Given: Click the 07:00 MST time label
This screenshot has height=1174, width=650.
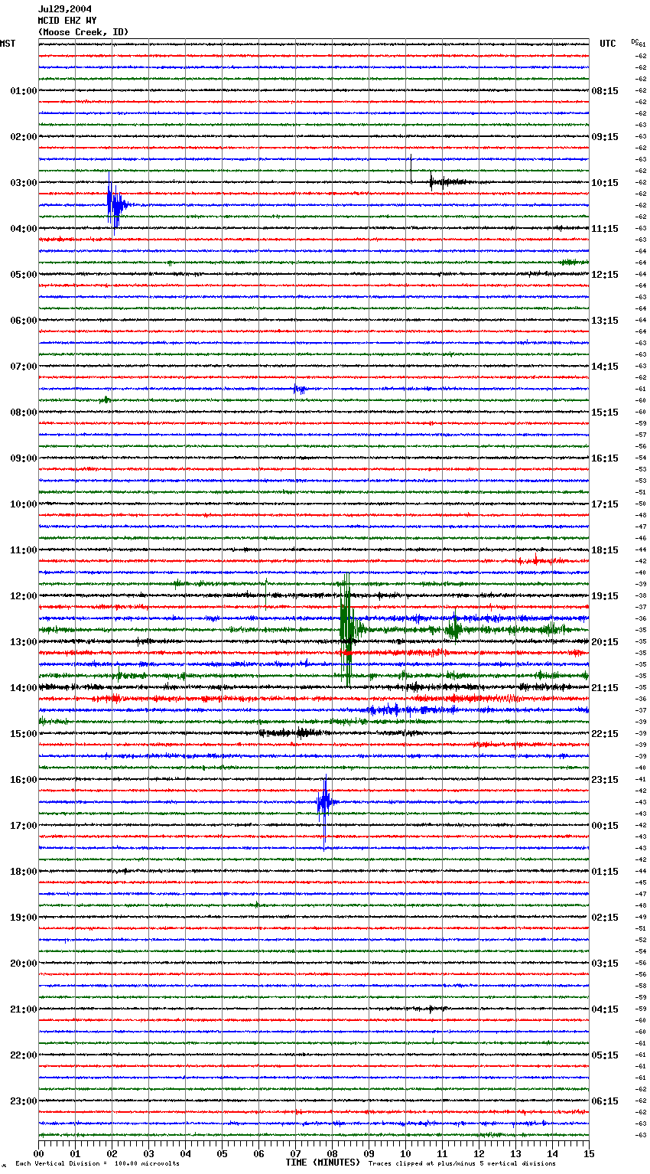Looking at the screenshot, I should tap(24, 367).
